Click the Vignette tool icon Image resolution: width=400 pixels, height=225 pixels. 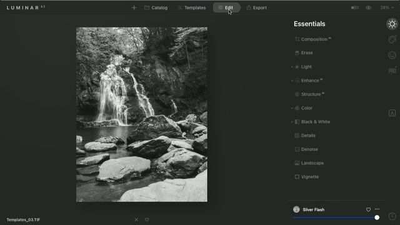[x=297, y=177]
